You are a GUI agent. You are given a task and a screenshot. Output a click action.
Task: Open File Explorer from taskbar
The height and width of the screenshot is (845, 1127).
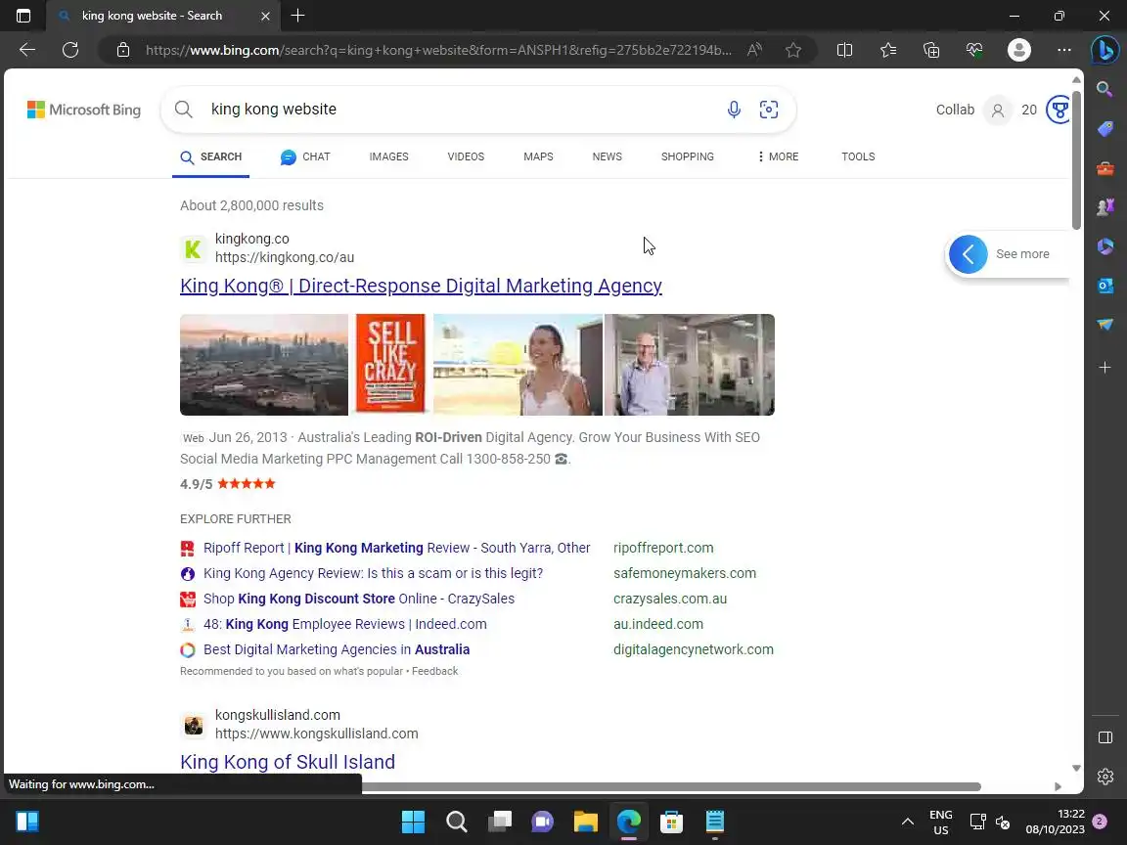click(586, 822)
